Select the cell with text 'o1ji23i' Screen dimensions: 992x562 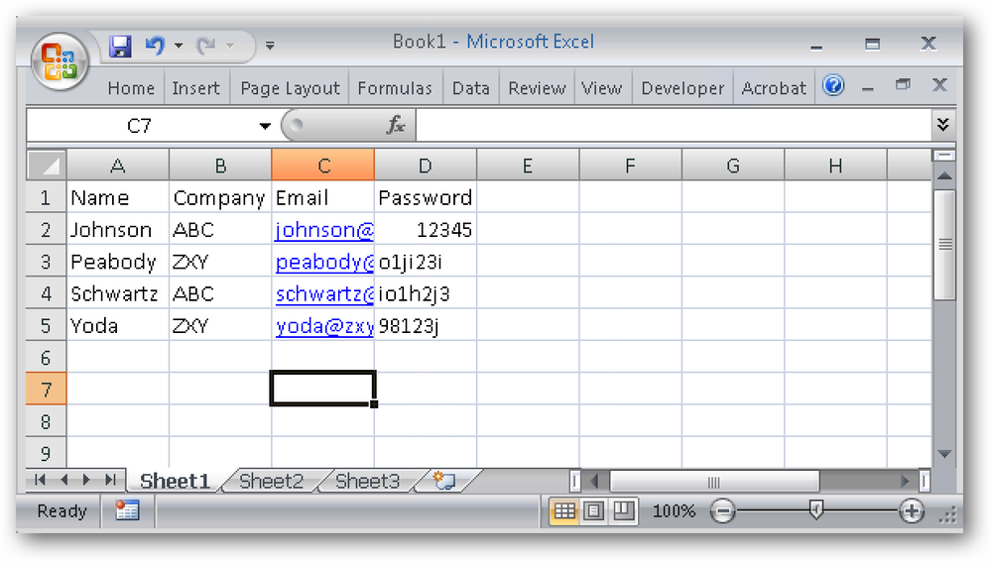(426, 262)
